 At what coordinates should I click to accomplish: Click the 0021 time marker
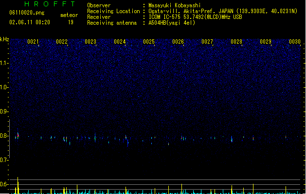point(33,42)
